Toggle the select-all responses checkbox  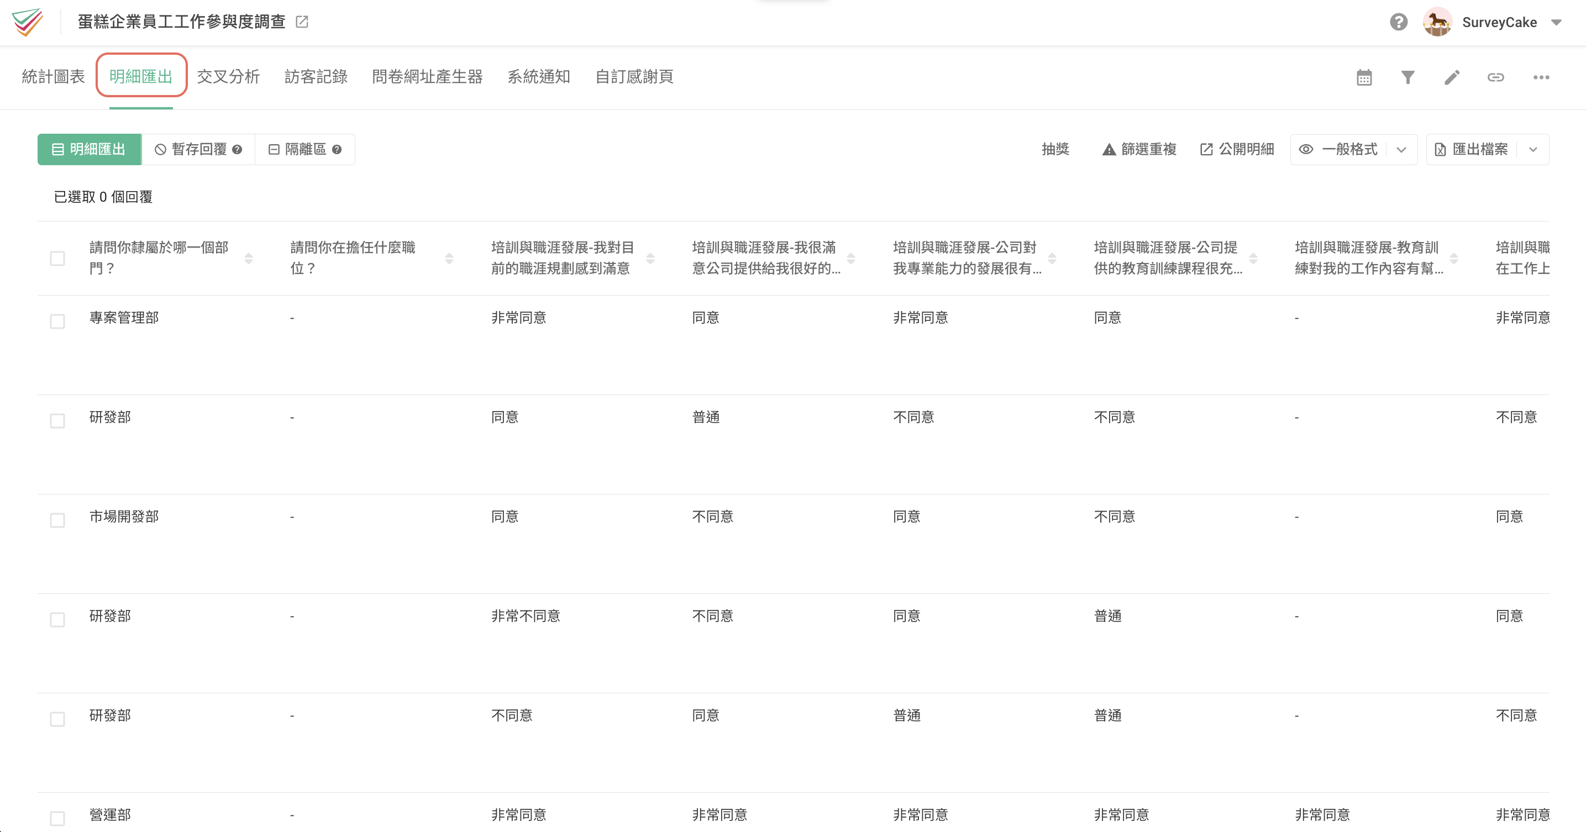pyautogui.click(x=57, y=259)
